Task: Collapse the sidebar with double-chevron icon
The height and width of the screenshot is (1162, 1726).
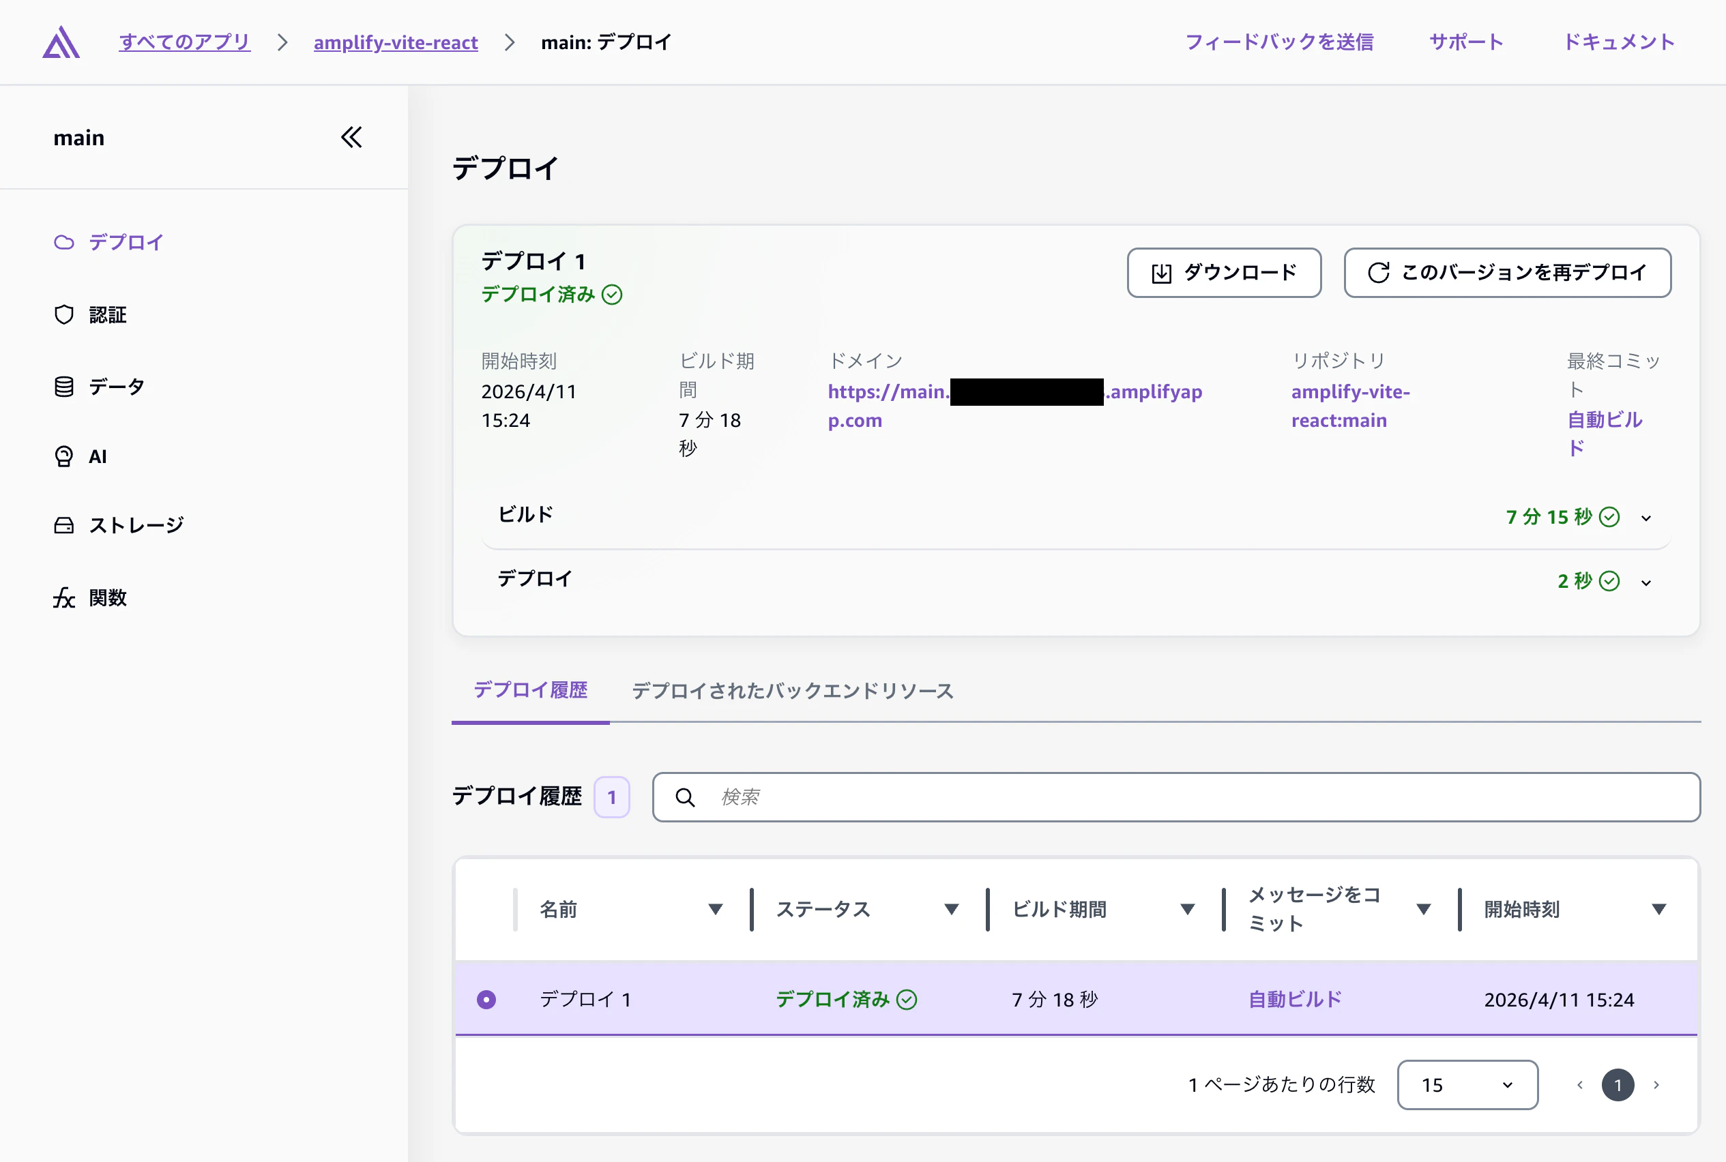Action: pyautogui.click(x=351, y=137)
